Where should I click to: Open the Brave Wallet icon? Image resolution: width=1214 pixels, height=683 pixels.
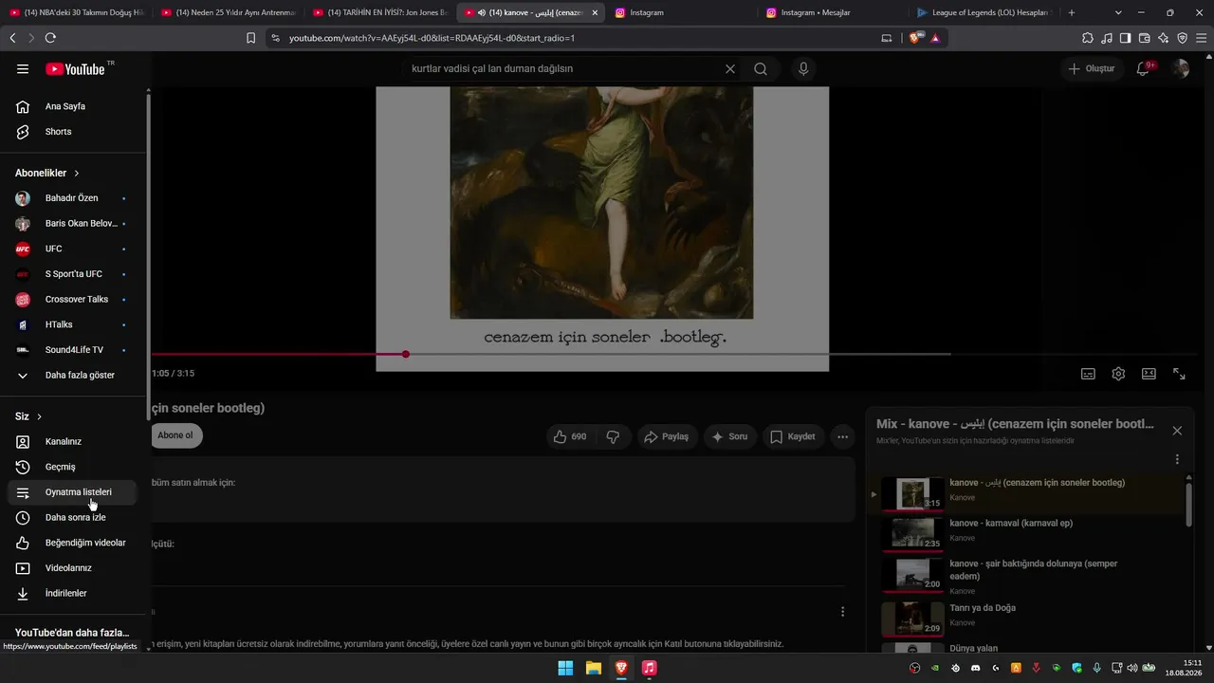tap(1145, 38)
